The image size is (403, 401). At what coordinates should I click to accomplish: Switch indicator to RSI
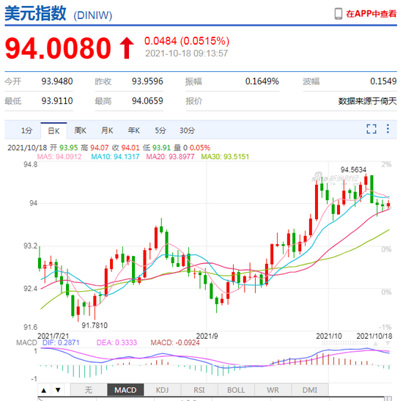pyautogui.click(x=199, y=390)
